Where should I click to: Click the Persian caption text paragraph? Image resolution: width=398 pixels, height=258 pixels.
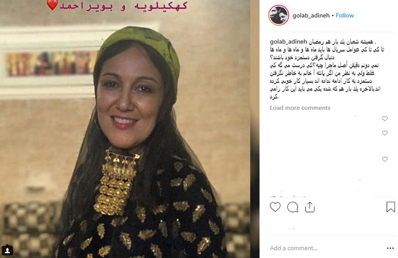(x=327, y=69)
